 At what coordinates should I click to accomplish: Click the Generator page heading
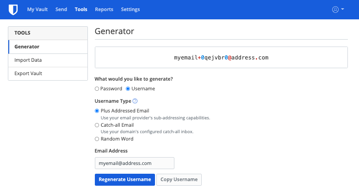tap(114, 31)
